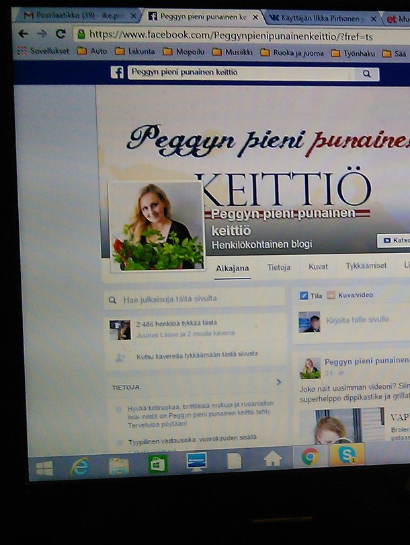Open the Auto bookmark folder

click(92, 51)
